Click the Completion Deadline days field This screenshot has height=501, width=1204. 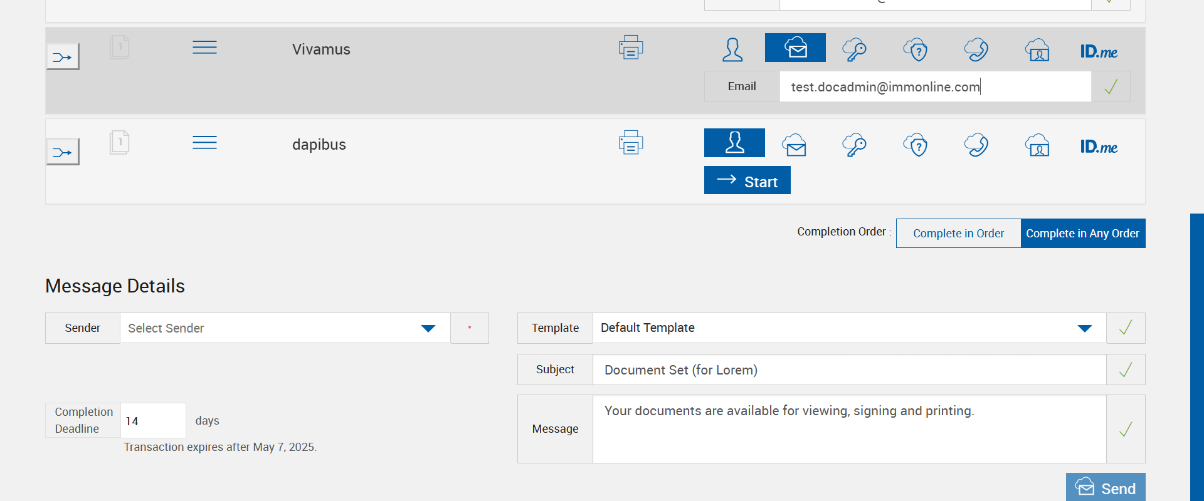(x=152, y=421)
